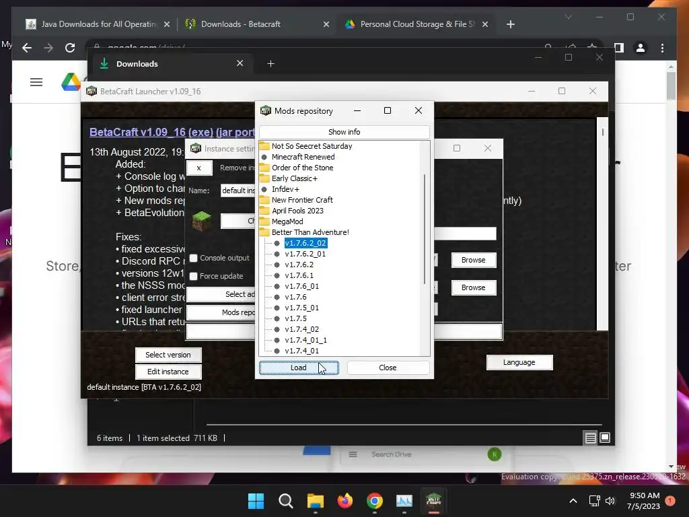Click Show info in Mods repository
Screen dimensions: 689x517
click(344, 132)
